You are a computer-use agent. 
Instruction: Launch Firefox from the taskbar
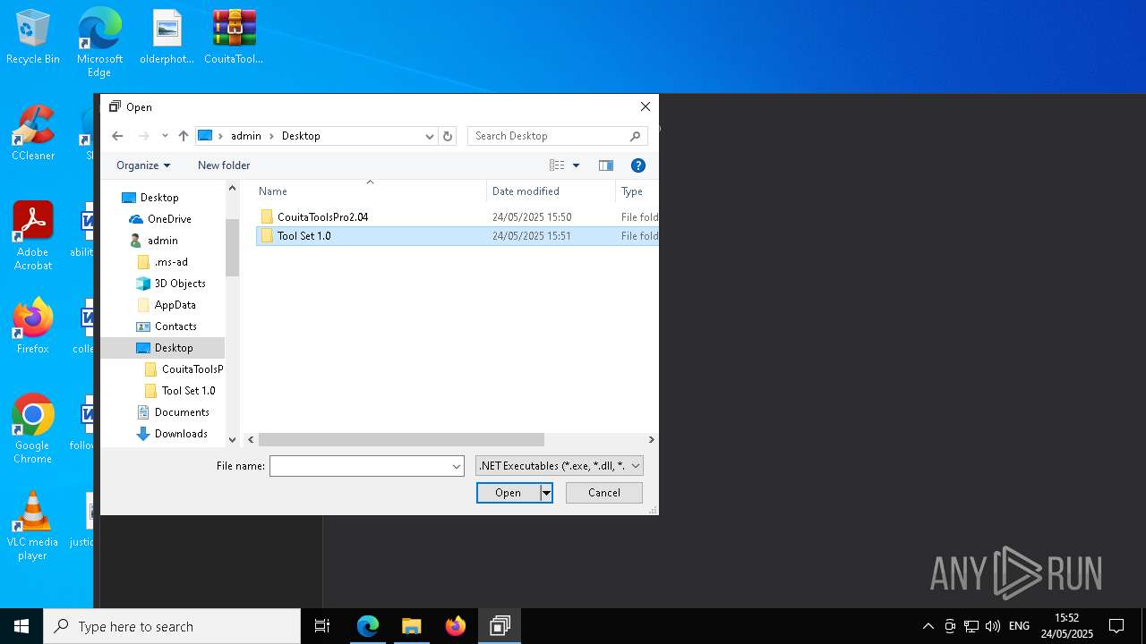click(x=456, y=626)
